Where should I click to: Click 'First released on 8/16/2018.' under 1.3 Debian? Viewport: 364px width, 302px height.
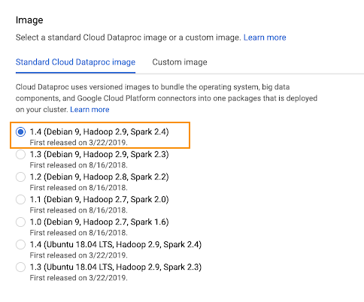click(x=79, y=165)
